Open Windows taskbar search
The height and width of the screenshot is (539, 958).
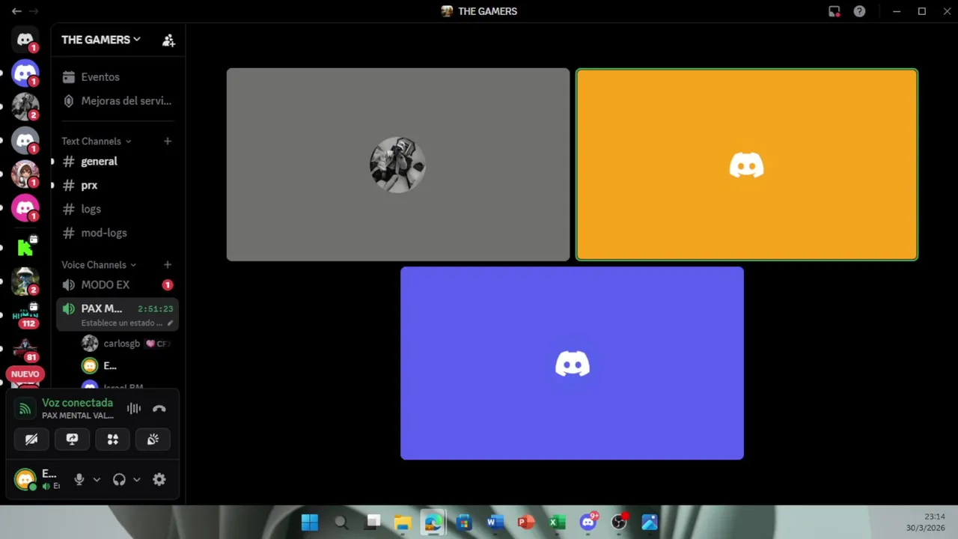341,522
